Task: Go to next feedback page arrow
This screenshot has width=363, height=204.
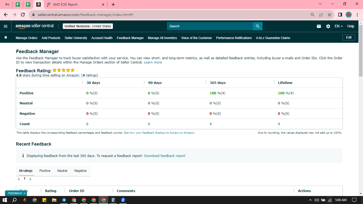Action: click(30, 179)
